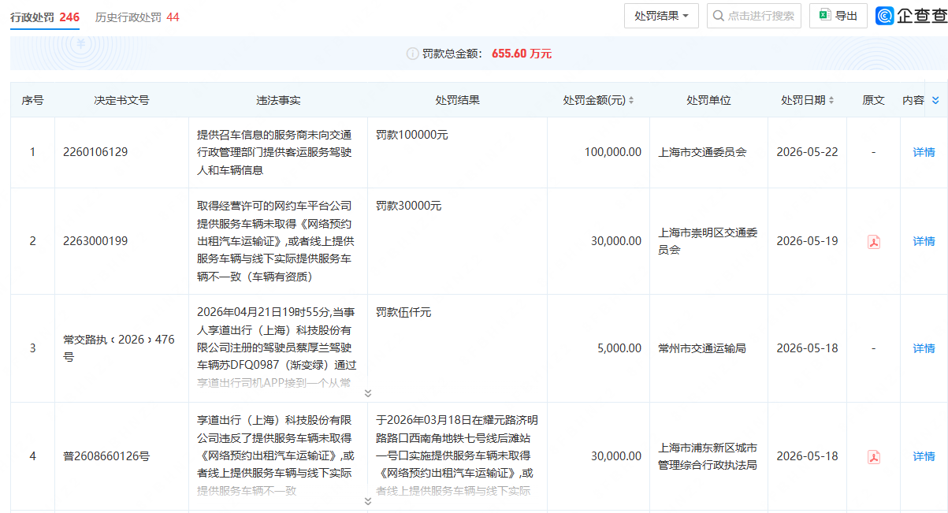This screenshot has width=948, height=513.
Task: Click the Excel icon on the 导出 button
Action: click(x=825, y=16)
